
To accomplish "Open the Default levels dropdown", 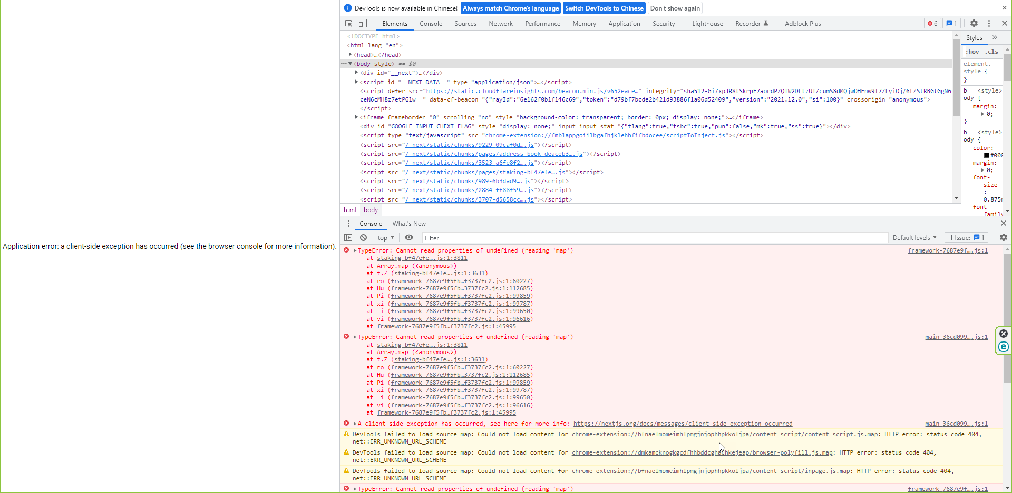I will [914, 238].
